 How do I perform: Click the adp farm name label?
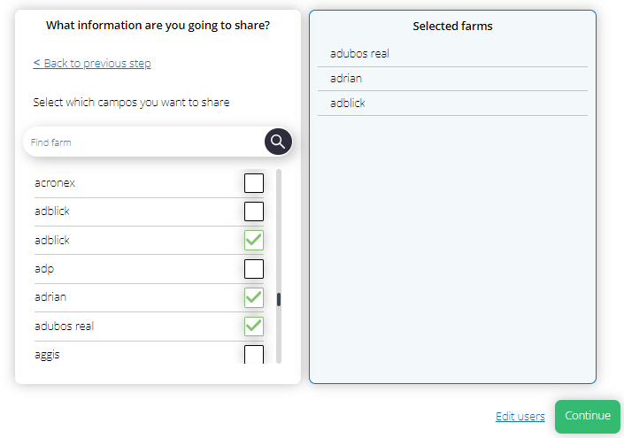[x=44, y=269]
